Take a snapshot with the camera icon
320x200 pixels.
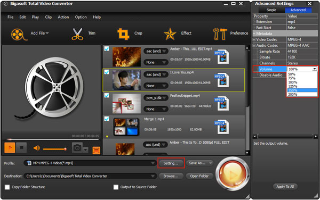coord(77,148)
